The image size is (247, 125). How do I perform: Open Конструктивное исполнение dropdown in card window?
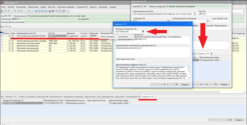[x=208, y=21]
